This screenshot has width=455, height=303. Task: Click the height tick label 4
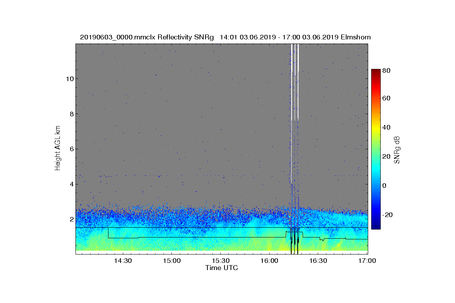(71, 184)
